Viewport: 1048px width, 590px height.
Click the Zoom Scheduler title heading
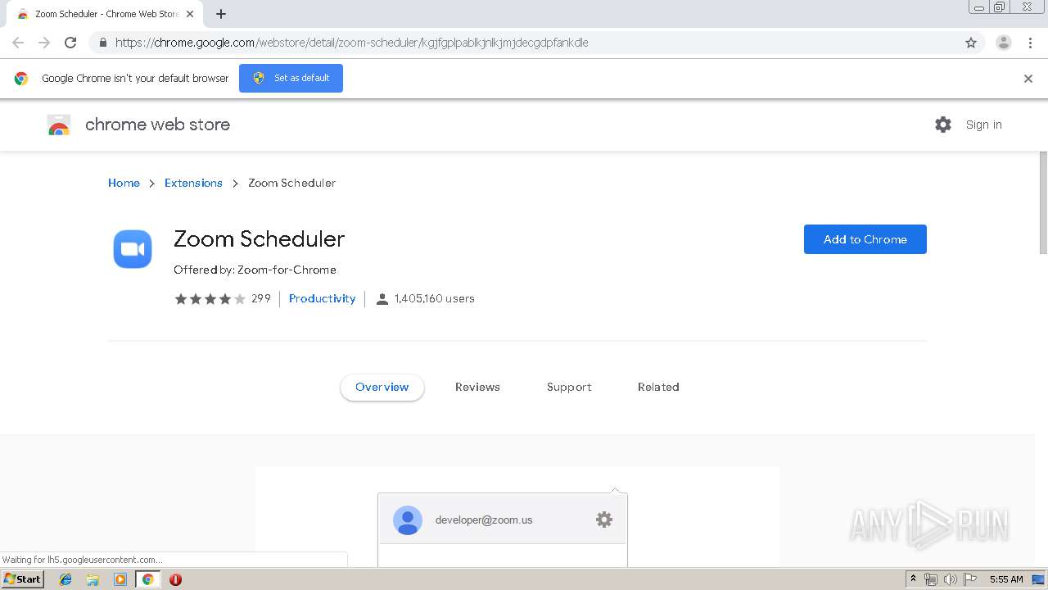pos(259,238)
